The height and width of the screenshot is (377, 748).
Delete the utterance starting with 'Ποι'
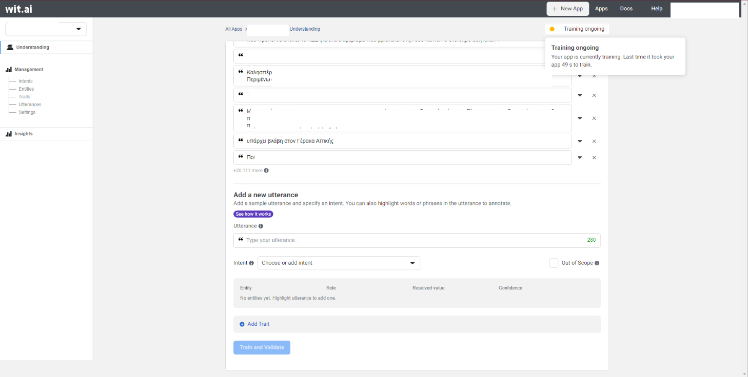tap(594, 158)
